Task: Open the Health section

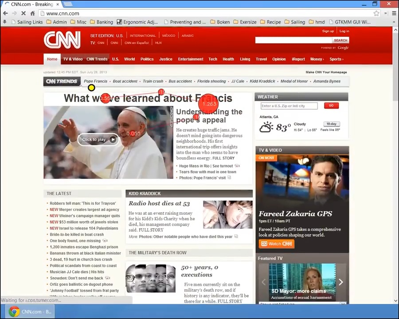Action: (x=228, y=59)
